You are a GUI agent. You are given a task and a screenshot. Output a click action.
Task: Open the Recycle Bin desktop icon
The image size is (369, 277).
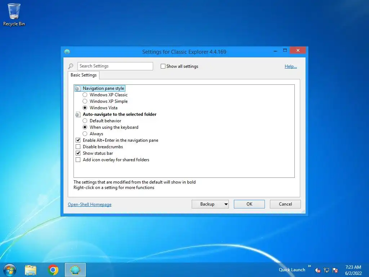(x=14, y=14)
